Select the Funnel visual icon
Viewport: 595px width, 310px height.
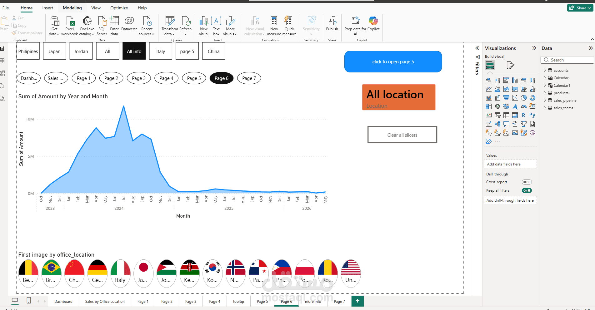(x=506, y=98)
